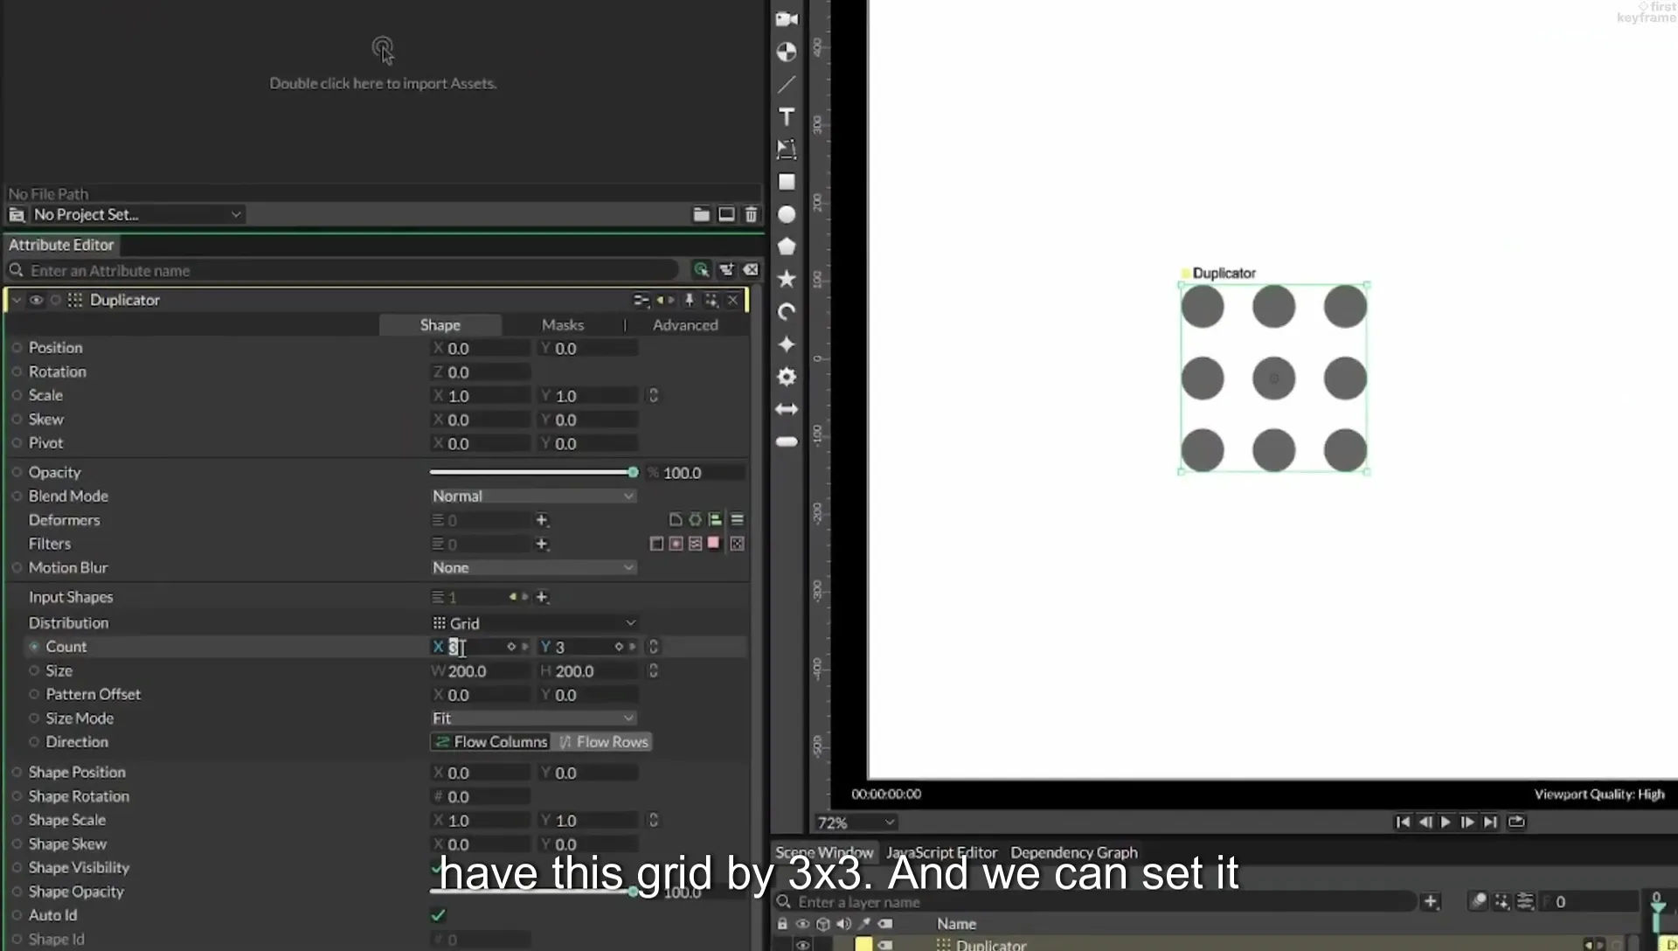
Task: Select the Arrow shape tool
Action: click(x=787, y=409)
